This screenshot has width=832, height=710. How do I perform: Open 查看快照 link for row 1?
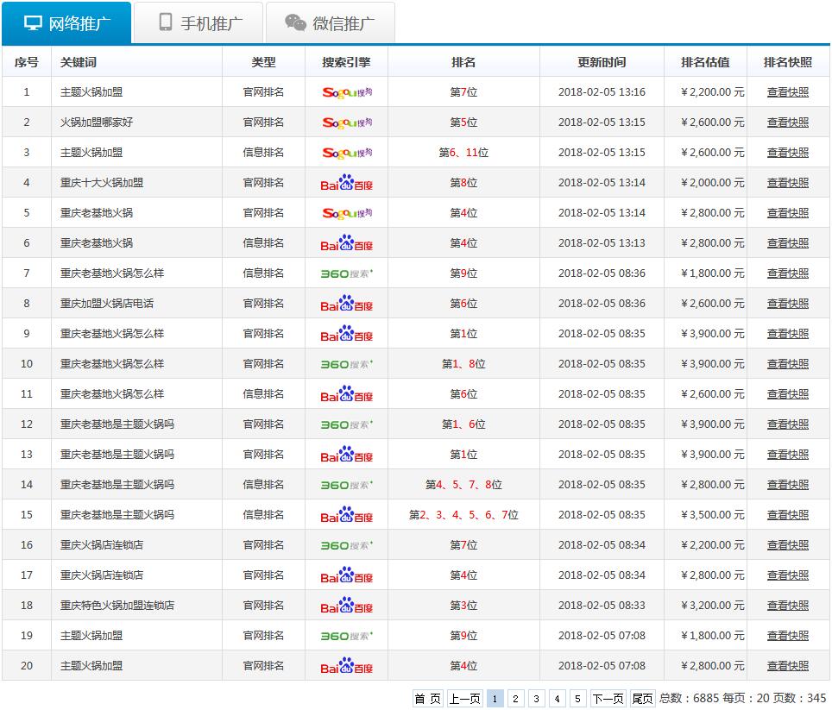(x=788, y=92)
